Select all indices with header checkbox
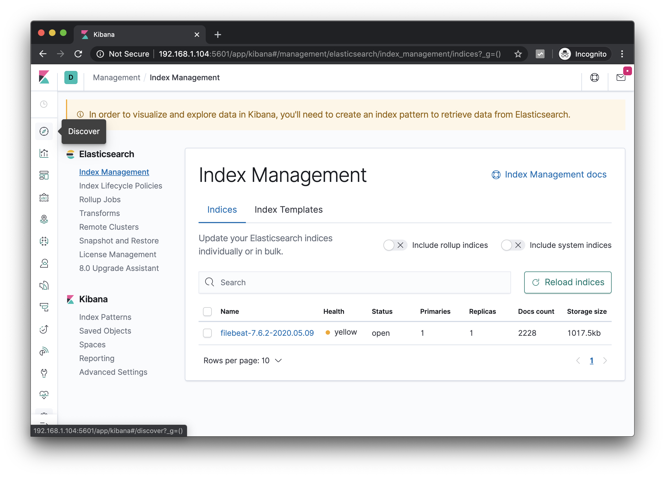The width and height of the screenshot is (665, 477). [207, 312]
